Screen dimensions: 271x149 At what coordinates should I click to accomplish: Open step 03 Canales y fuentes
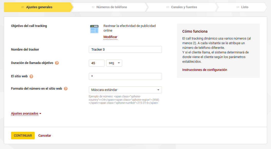pyautogui.click(x=182, y=7)
